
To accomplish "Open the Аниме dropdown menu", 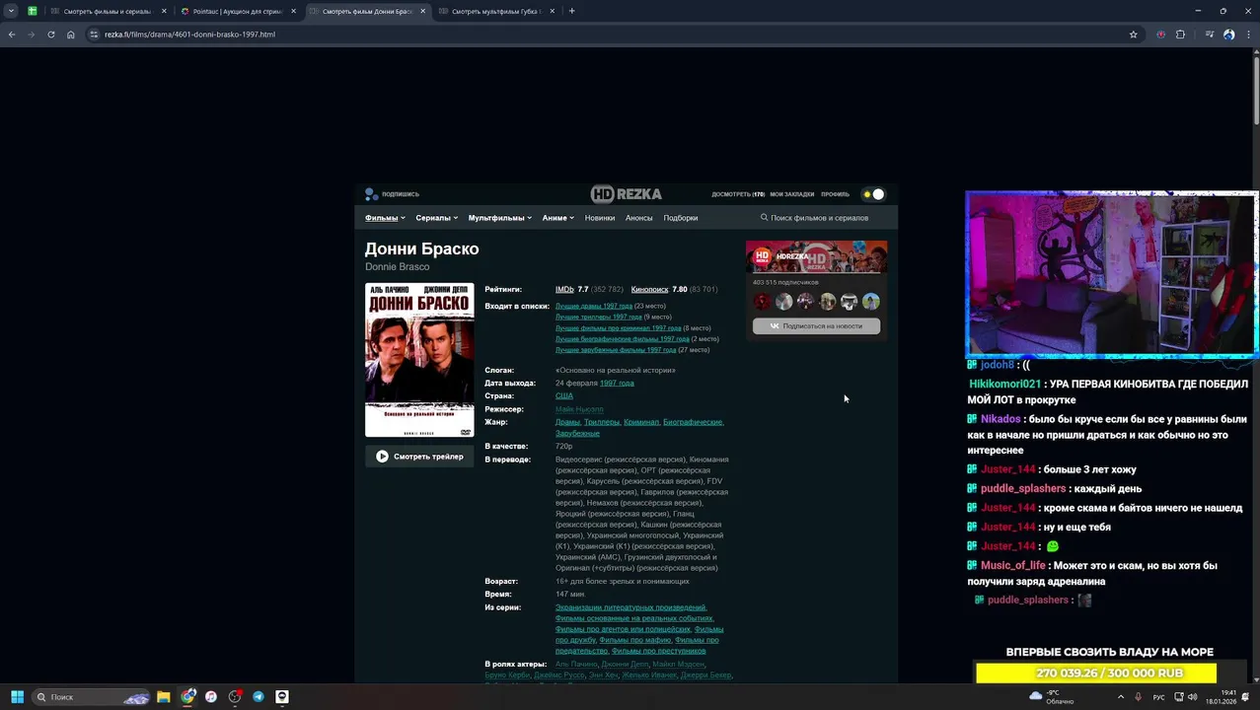I will click(557, 218).
